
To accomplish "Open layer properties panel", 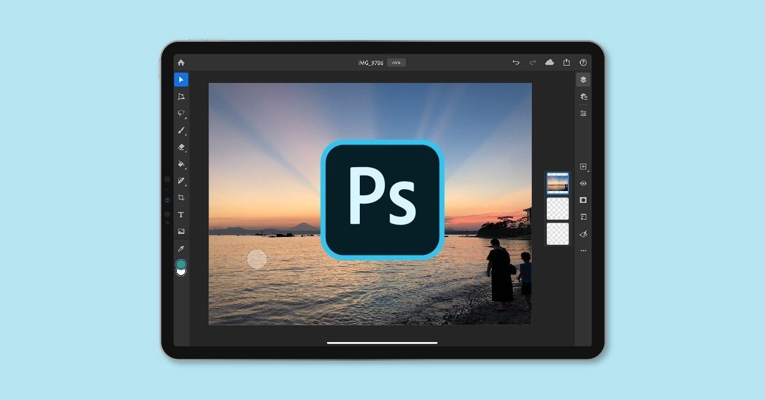I will pyautogui.click(x=583, y=96).
